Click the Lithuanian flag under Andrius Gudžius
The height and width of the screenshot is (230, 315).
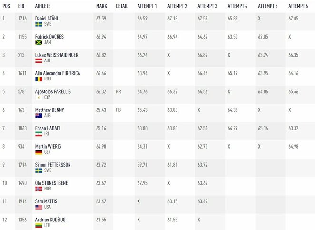tap(39, 225)
